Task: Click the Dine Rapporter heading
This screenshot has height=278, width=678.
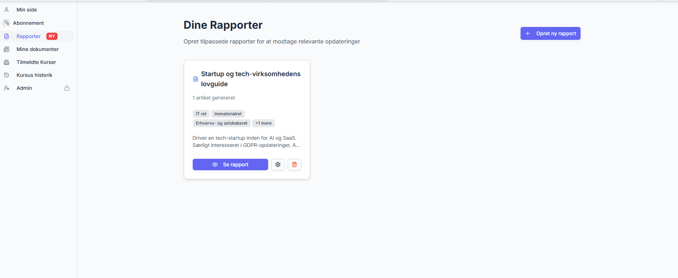Action: coord(223,25)
